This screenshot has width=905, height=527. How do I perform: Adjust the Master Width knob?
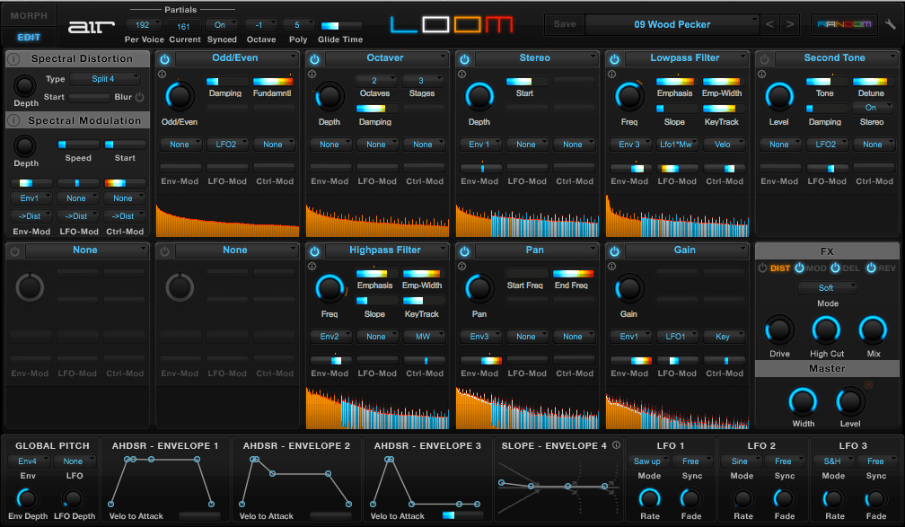tap(803, 401)
